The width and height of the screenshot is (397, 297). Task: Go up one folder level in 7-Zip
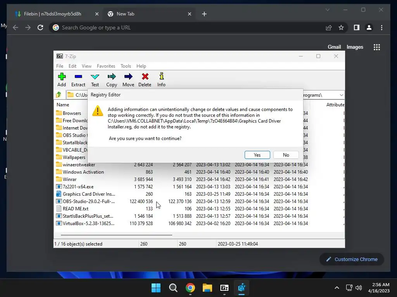(59, 95)
